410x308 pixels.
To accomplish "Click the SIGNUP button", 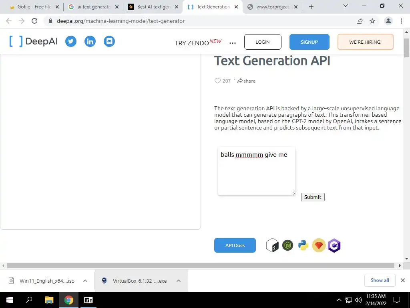I will (310, 42).
